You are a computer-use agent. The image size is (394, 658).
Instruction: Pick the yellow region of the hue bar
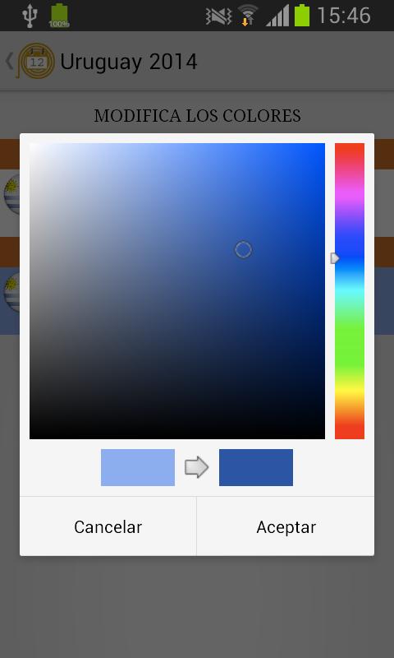(x=350, y=392)
